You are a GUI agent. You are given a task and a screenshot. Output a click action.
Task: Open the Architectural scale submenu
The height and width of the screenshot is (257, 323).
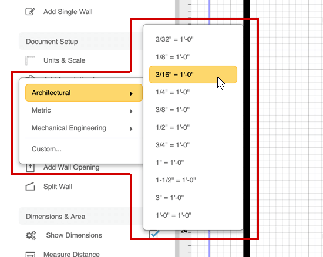click(84, 93)
